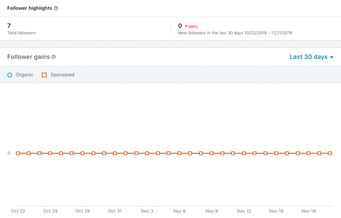
Task: Click the Total followers label
Action: 21,33
